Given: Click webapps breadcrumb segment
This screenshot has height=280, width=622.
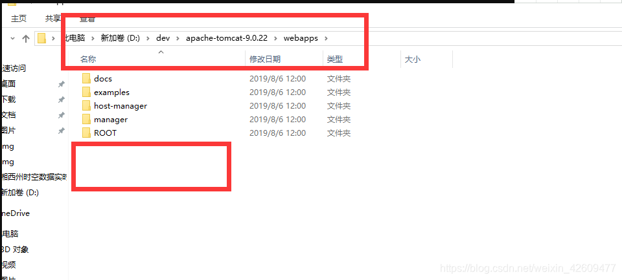Looking at the screenshot, I should click(x=301, y=38).
